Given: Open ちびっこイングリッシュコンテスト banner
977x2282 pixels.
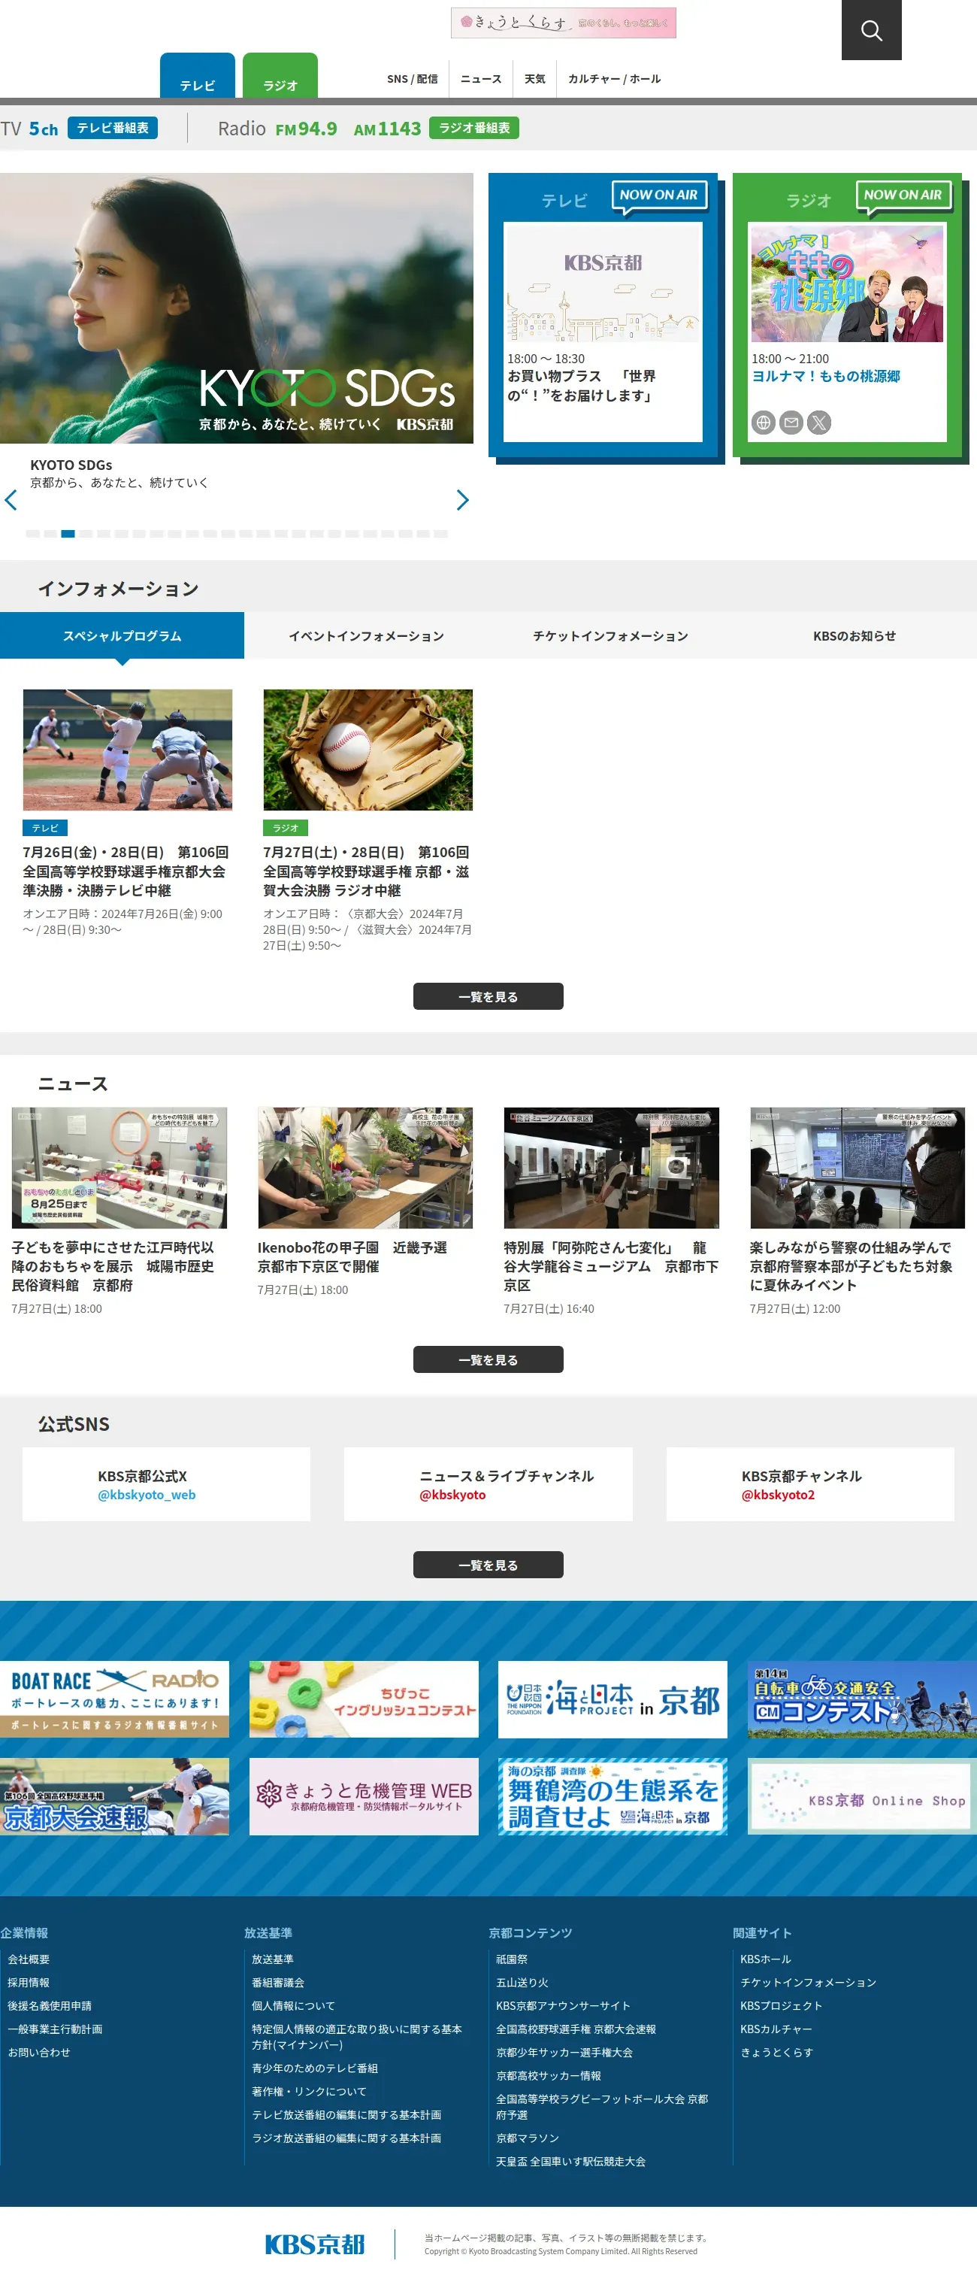Looking at the screenshot, I should click(364, 1700).
